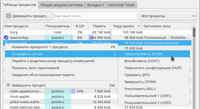This screenshot has height=109, width=200.
Task: Click the root user cell
Action: coord(58,32)
